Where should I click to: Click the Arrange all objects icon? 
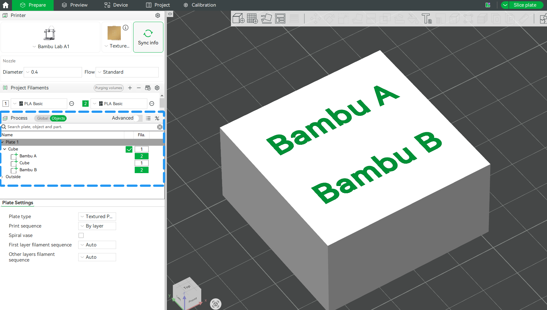pyautogui.click(x=280, y=19)
